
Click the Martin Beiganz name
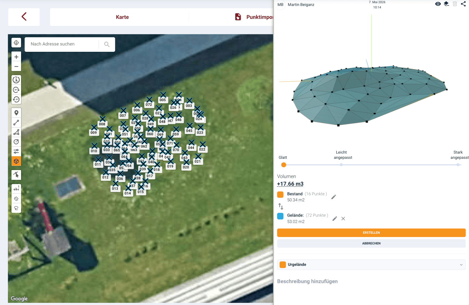coord(301,5)
